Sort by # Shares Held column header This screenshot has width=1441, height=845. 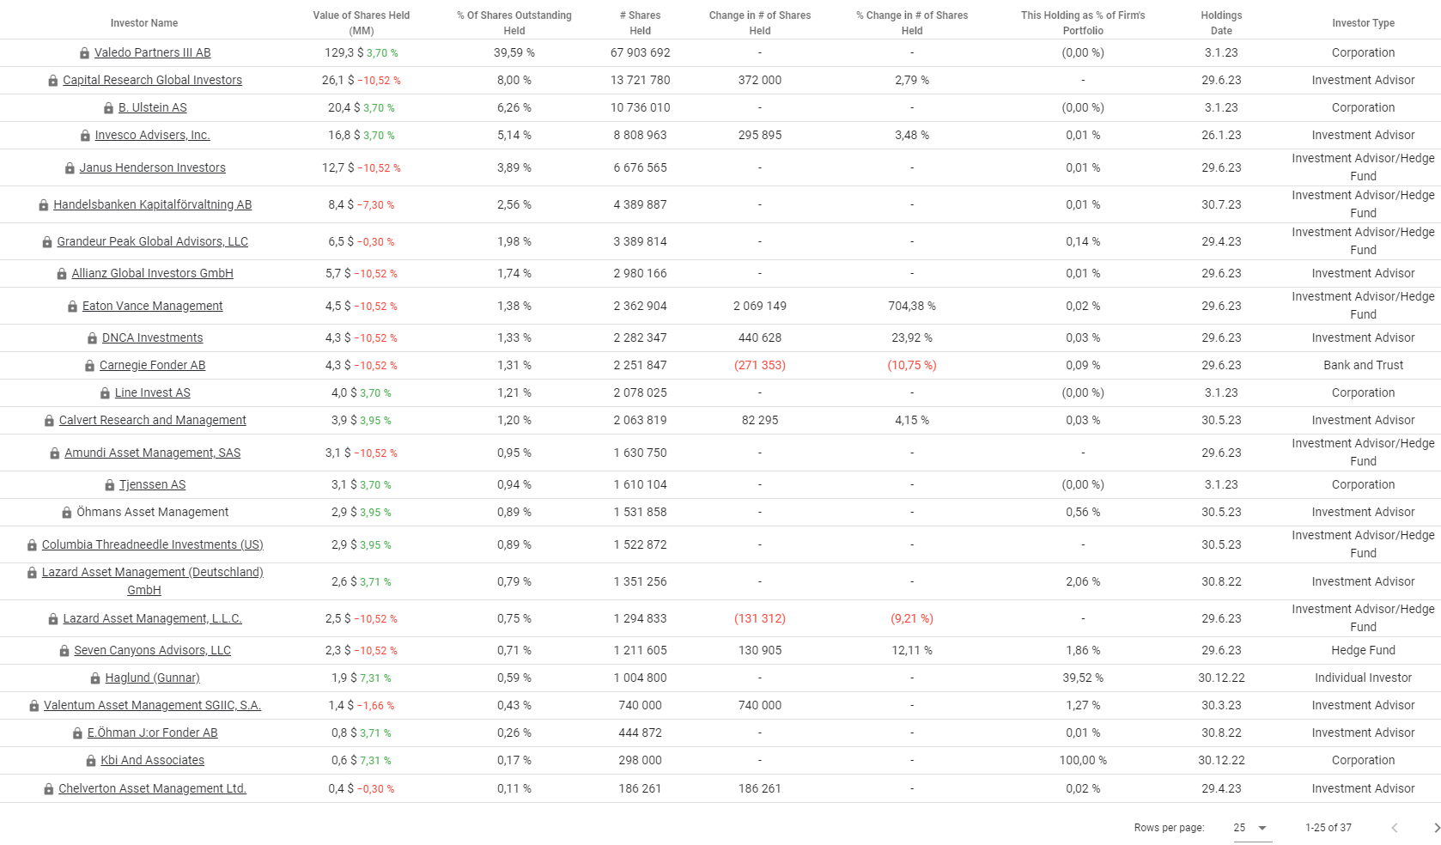(x=640, y=23)
